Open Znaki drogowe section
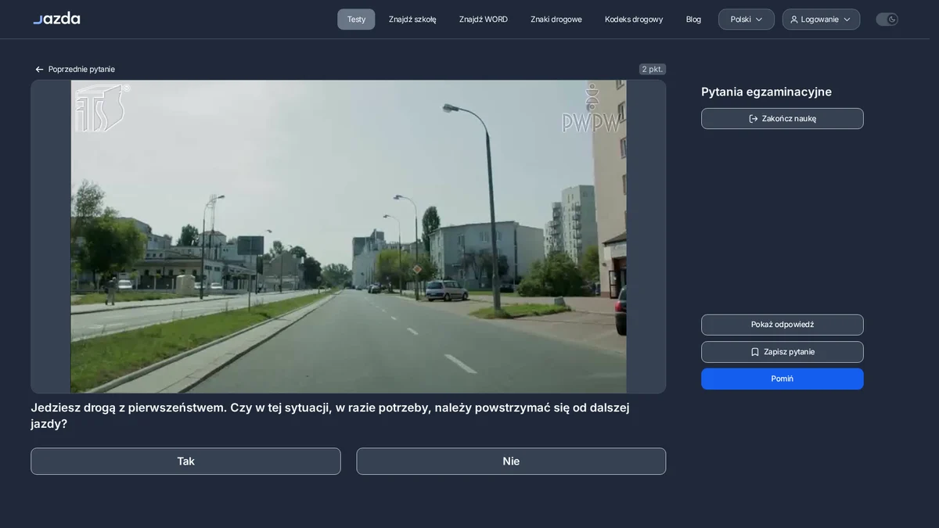 pos(556,20)
